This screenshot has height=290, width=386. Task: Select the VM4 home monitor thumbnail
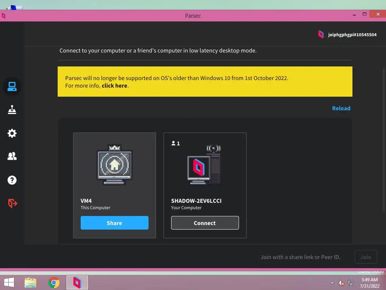tap(115, 165)
